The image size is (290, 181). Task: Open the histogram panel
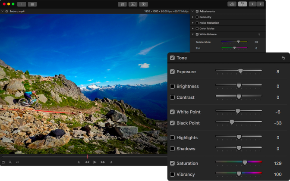232,4
